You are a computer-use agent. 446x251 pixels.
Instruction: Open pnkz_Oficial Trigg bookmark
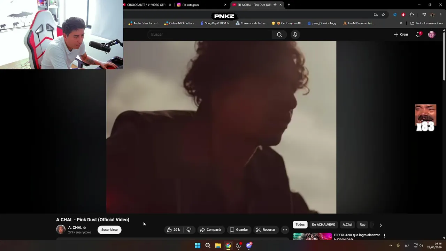(x=323, y=23)
